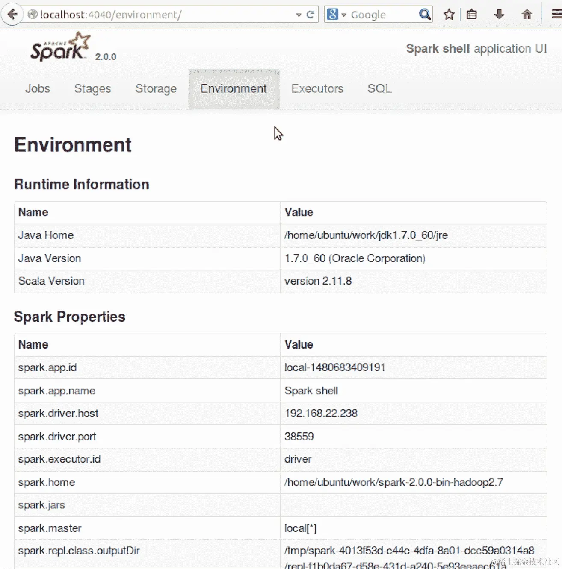This screenshot has height=569, width=562.
Task: Go to browser home page icon
Action: point(527,15)
